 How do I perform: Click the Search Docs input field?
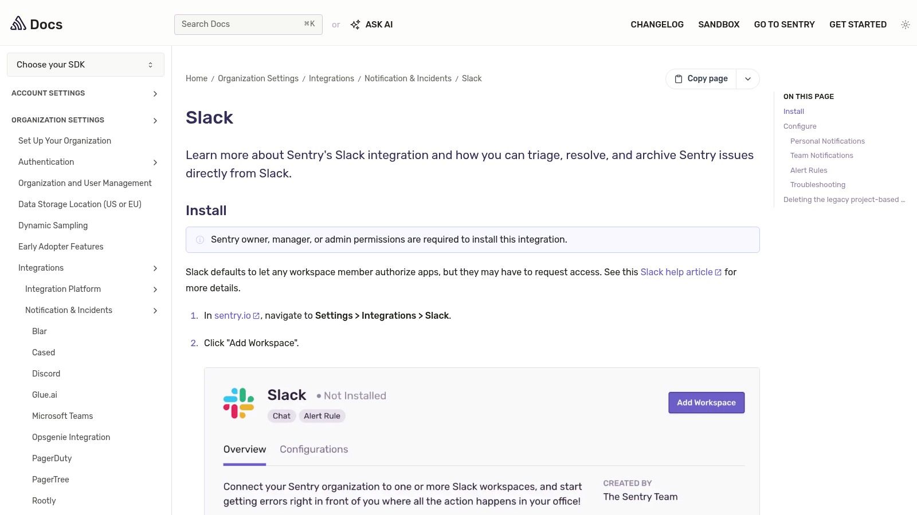(x=241, y=24)
